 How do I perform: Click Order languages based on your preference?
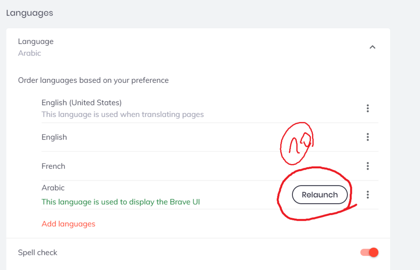(93, 80)
